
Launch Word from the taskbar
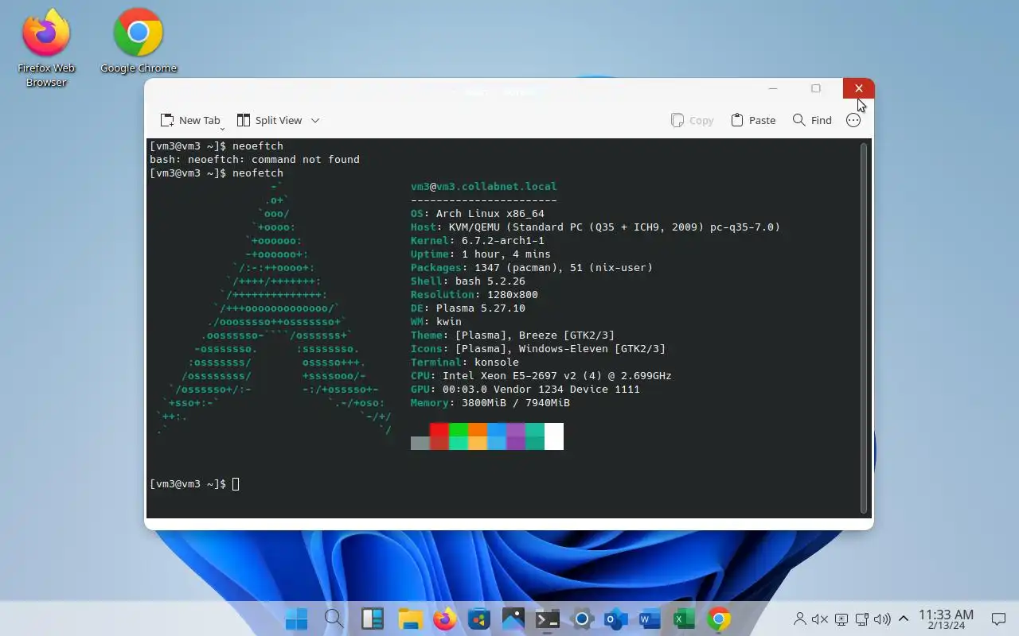tap(650, 619)
